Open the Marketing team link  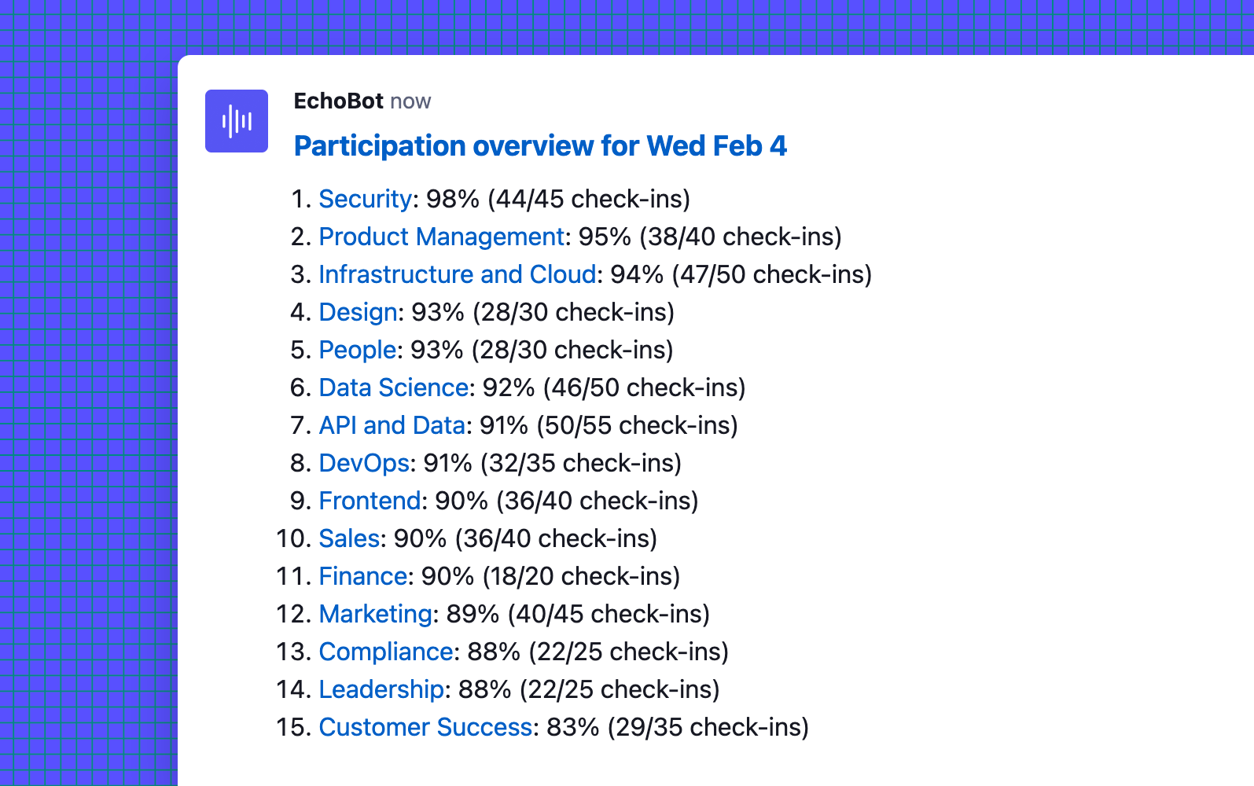pos(375,614)
